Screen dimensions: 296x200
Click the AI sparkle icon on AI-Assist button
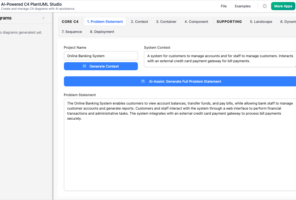point(143,81)
